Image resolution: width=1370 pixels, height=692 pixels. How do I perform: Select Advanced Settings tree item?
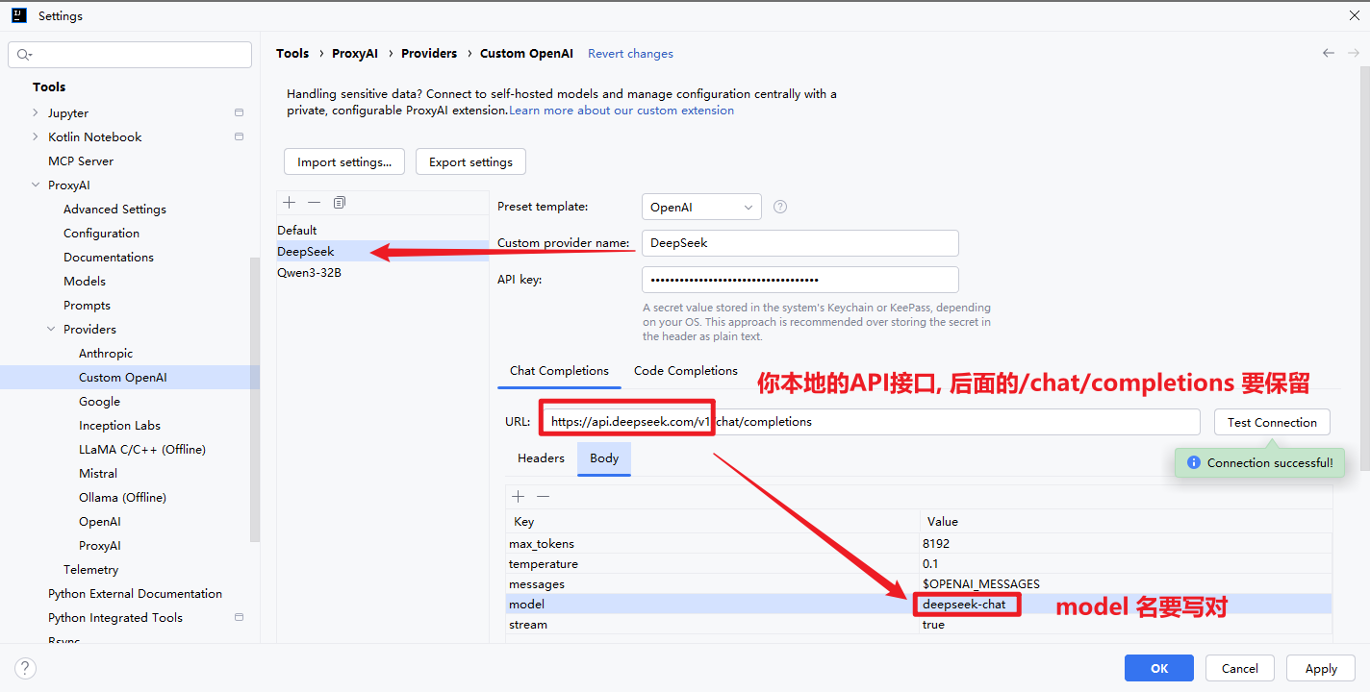114,209
